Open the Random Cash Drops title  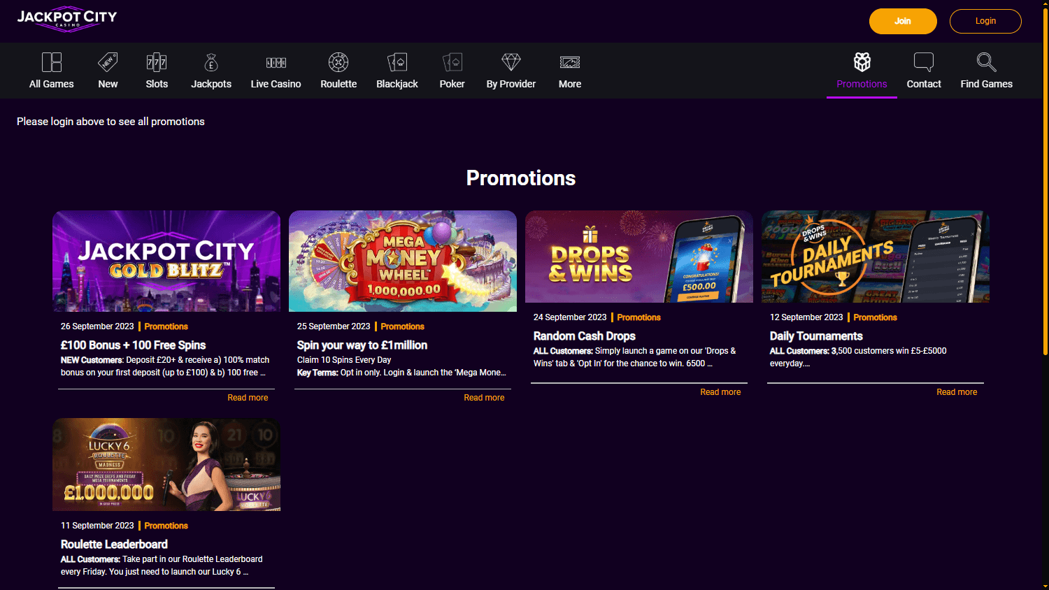[585, 336]
